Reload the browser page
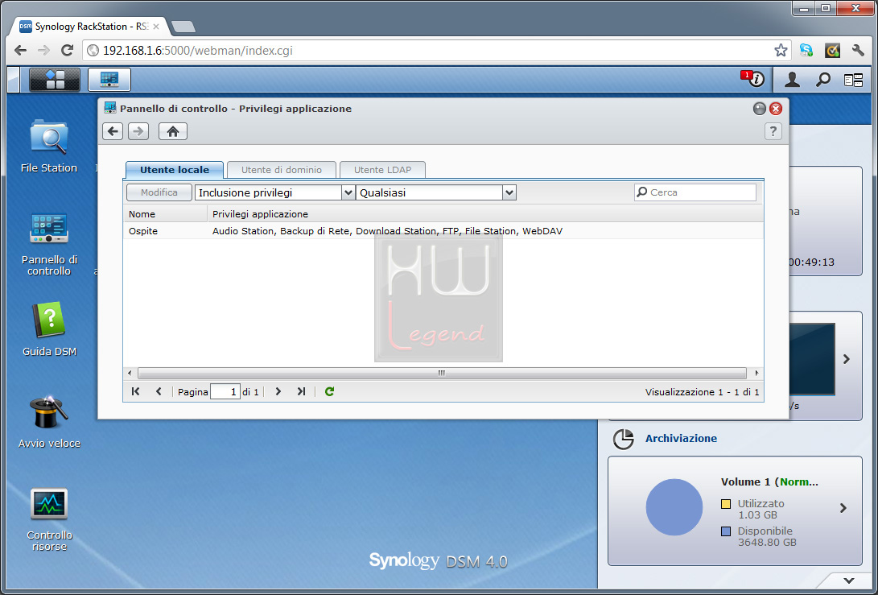 pos(67,51)
